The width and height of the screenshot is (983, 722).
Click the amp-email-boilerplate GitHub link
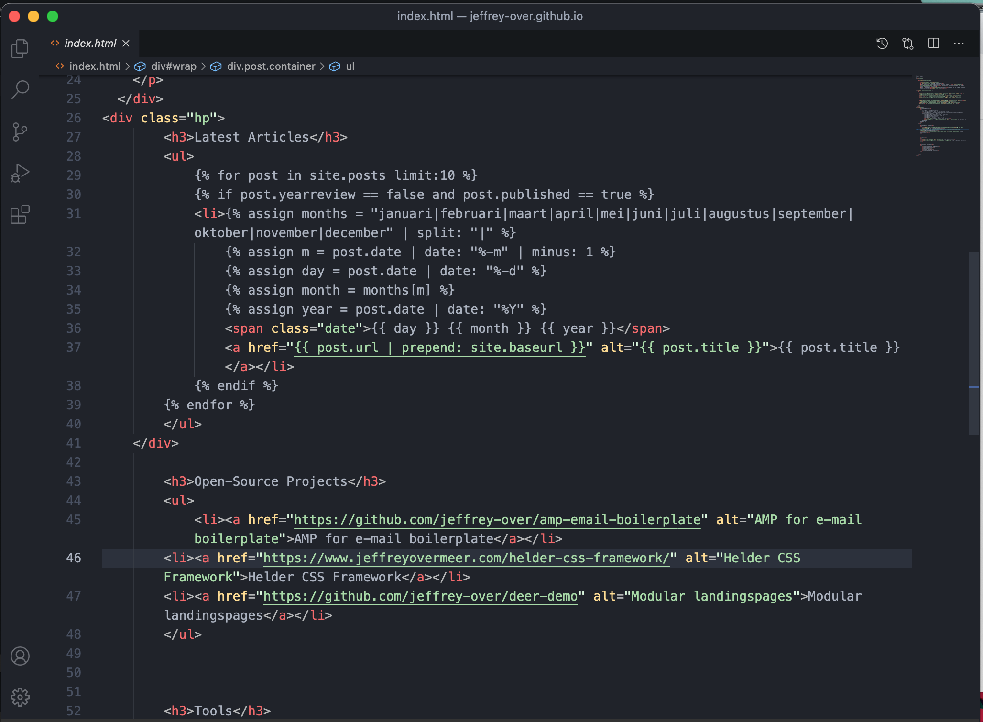click(x=497, y=520)
